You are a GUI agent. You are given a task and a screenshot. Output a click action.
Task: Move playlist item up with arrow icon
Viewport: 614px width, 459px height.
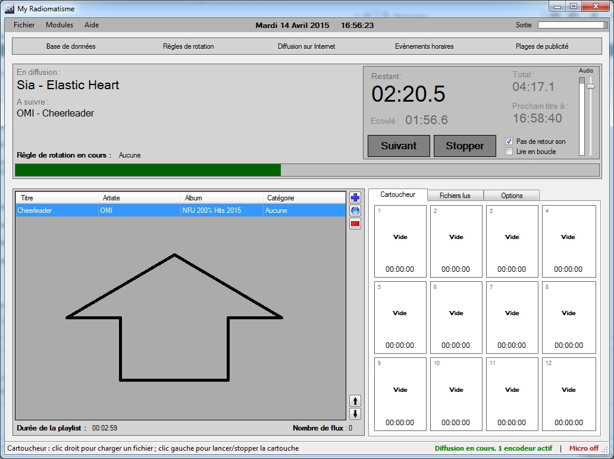(x=355, y=401)
